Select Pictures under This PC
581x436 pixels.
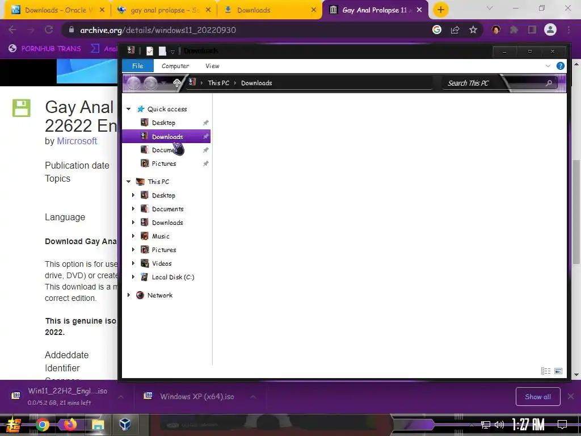tap(164, 250)
